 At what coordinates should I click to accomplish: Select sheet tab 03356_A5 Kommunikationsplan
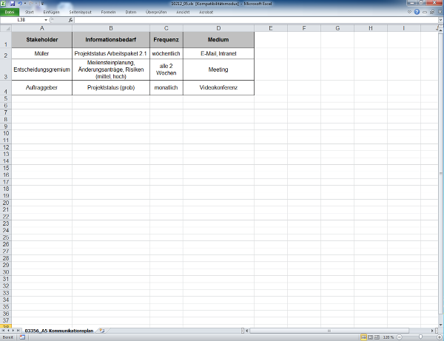coord(59,330)
